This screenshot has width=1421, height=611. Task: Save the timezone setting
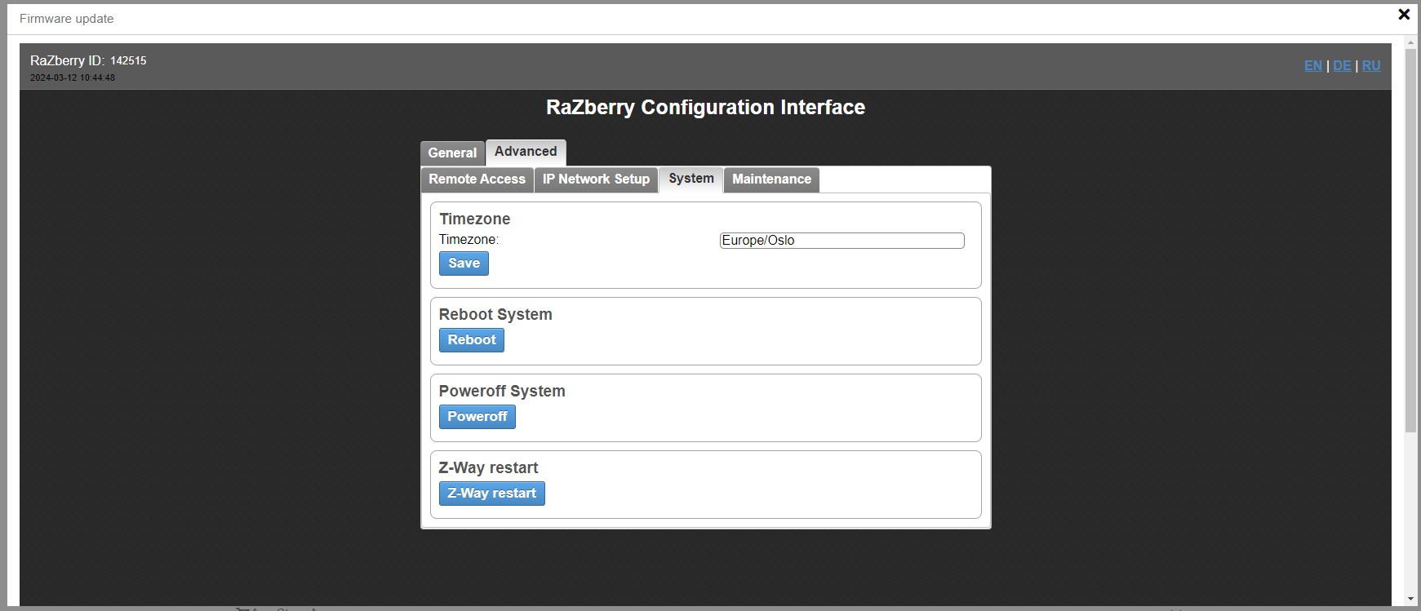pos(464,263)
